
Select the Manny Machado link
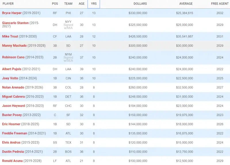[14, 46]
